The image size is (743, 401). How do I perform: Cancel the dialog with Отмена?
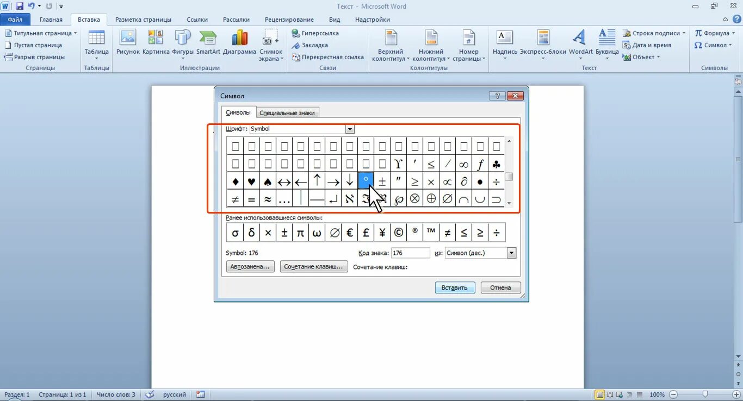[x=500, y=287]
